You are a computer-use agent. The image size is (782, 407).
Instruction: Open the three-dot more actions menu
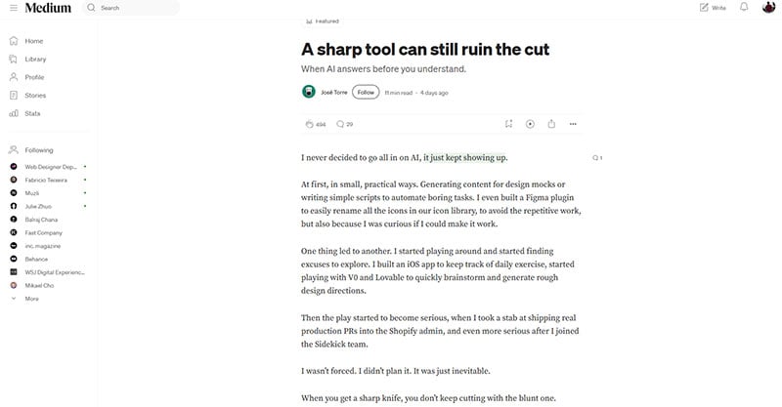[573, 124]
